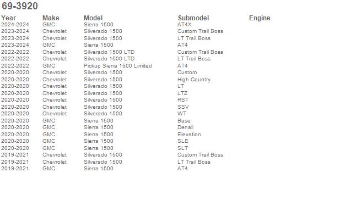Select the Make column header

tap(51, 18)
